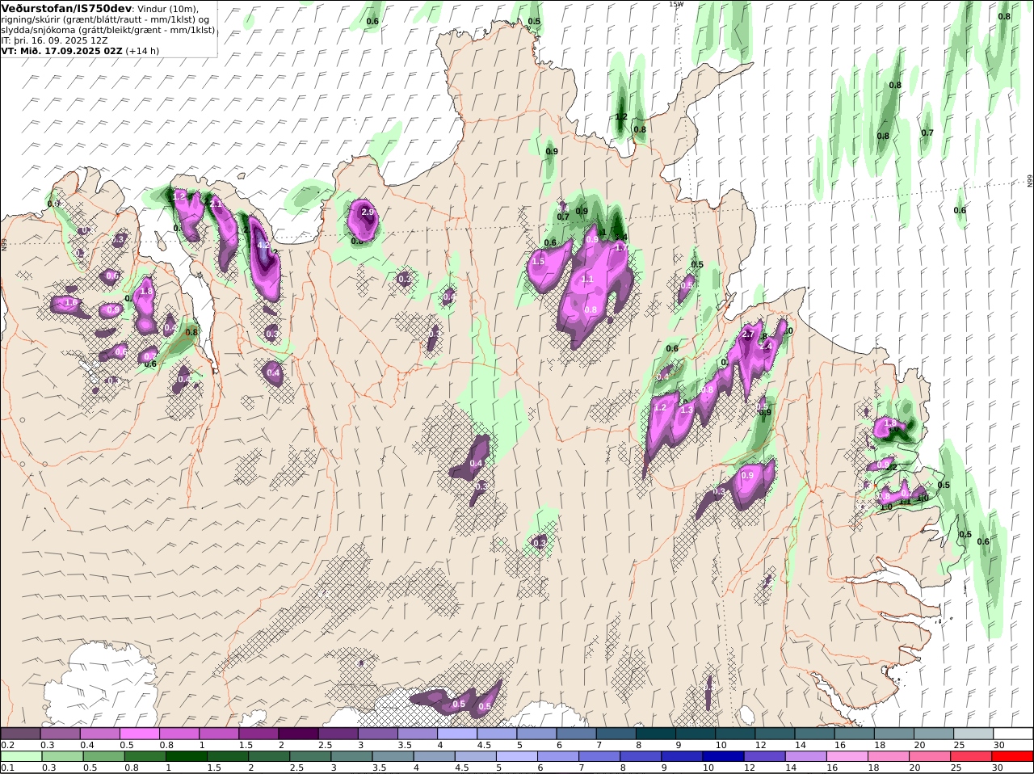Screen dimensions: 1034x774
Task: Click the pink rain swatch labeled 18
Action: coord(889,756)
